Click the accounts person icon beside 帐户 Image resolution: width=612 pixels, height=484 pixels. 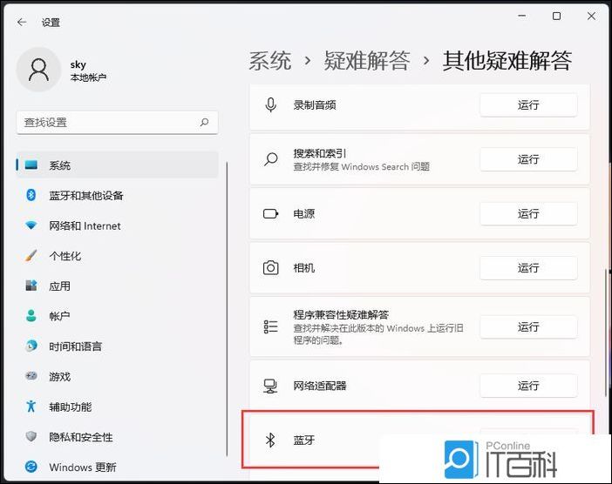pos(31,316)
